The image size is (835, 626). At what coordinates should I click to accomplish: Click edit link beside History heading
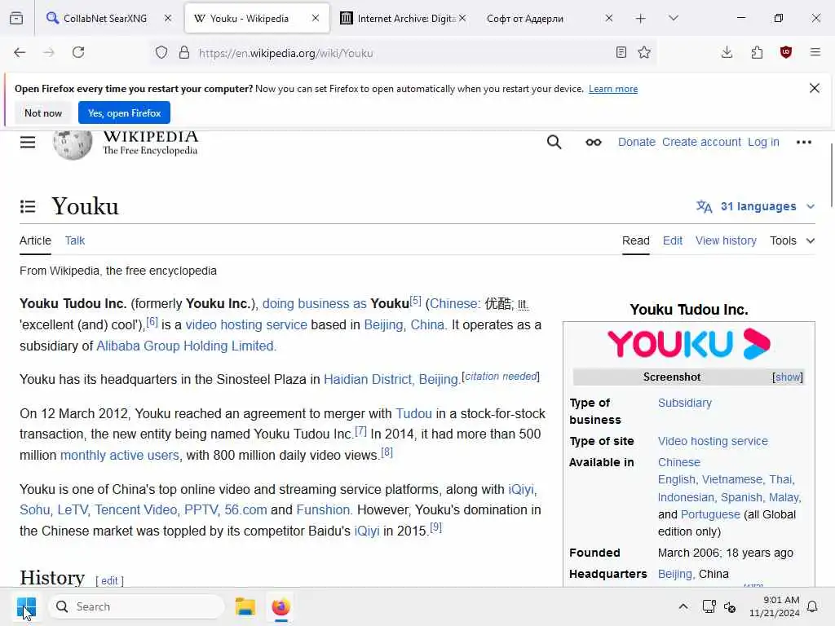click(x=110, y=580)
